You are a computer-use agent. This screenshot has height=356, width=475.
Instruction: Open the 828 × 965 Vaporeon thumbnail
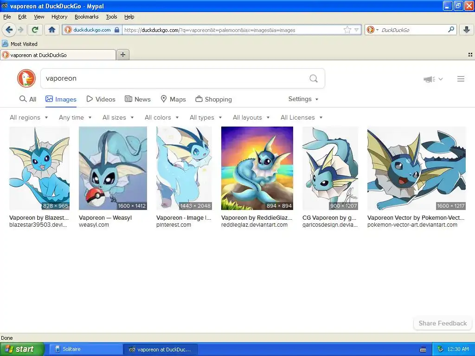39,168
